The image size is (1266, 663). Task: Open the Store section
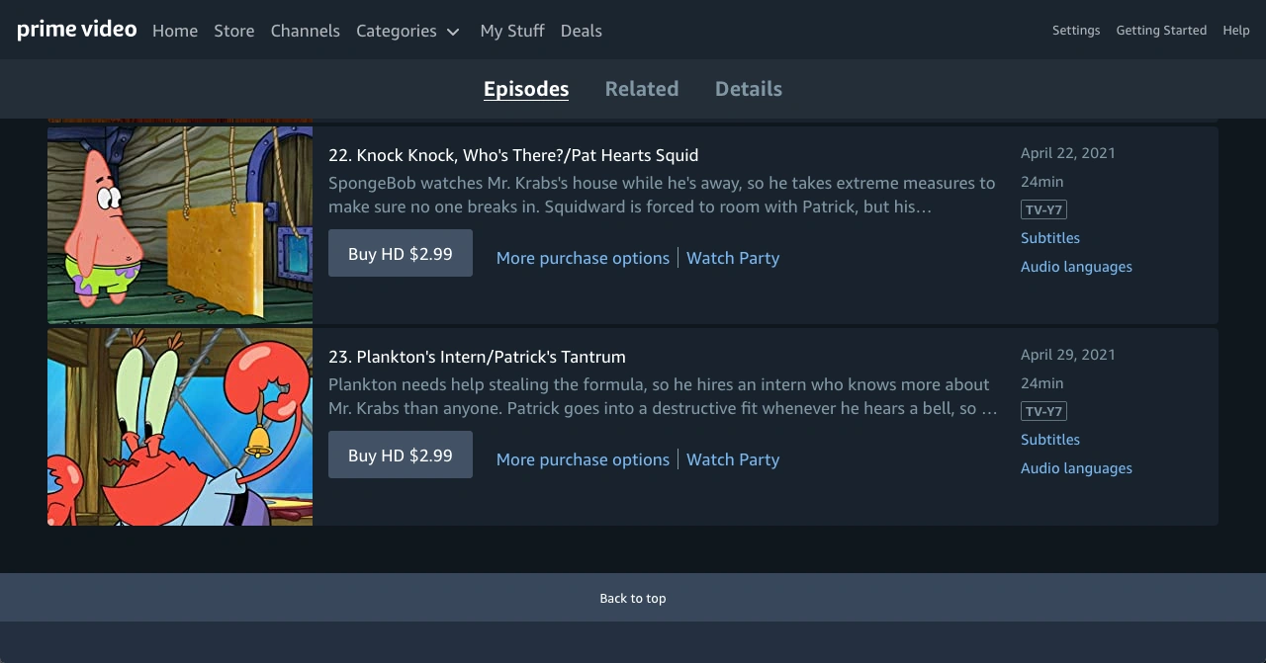pyautogui.click(x=234, y=31)
